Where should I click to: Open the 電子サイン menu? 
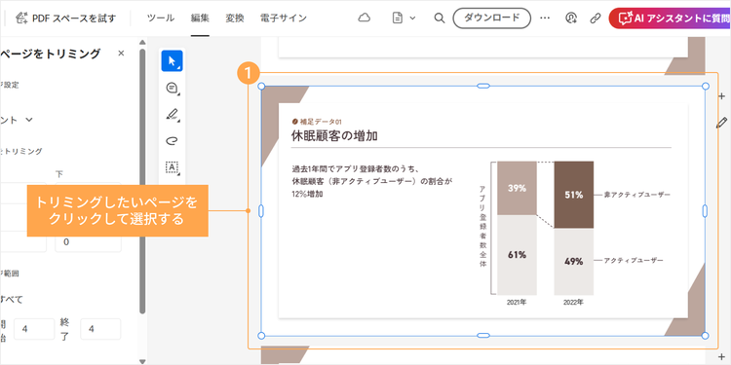(x=284, y=18)
